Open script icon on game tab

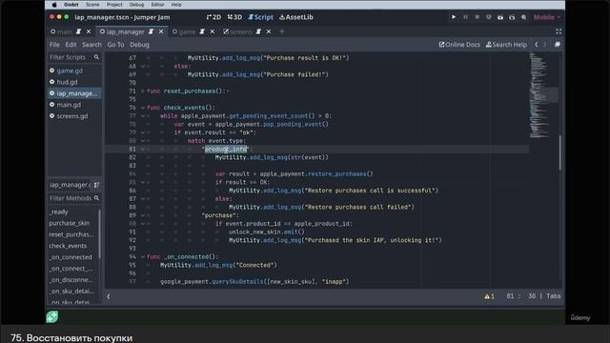point(202,31)
